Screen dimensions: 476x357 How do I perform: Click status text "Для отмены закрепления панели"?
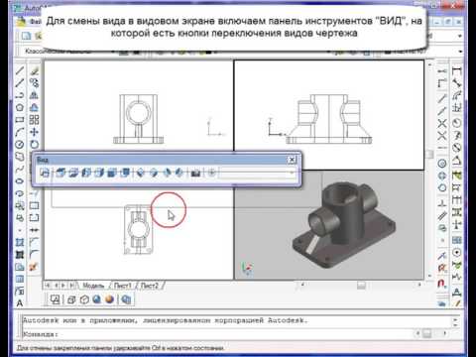coord(64,348)
